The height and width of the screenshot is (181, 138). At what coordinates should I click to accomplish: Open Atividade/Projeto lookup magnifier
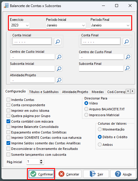[x=59, y=80]
